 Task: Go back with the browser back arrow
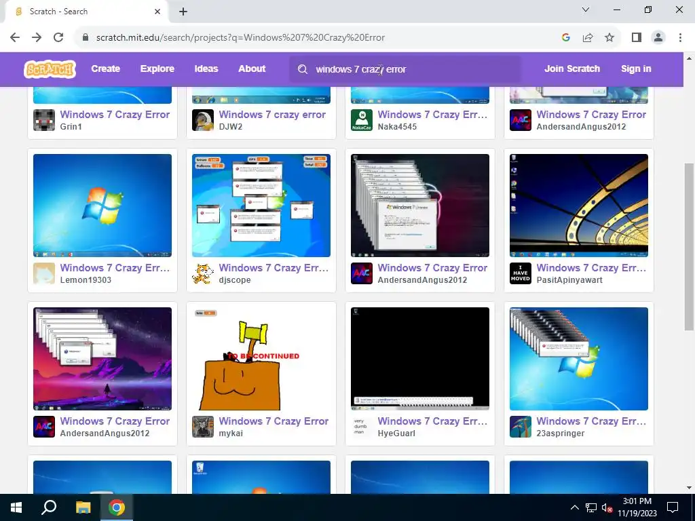[x=15, y=37]
